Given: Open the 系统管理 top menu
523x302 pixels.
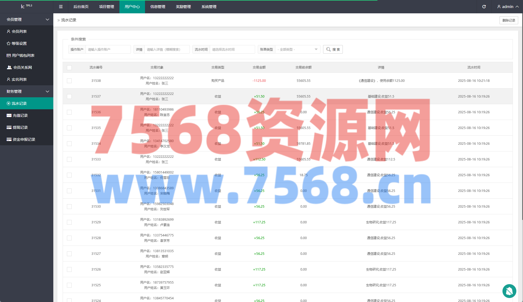Looking at the screenshot, I should [209, 7].
